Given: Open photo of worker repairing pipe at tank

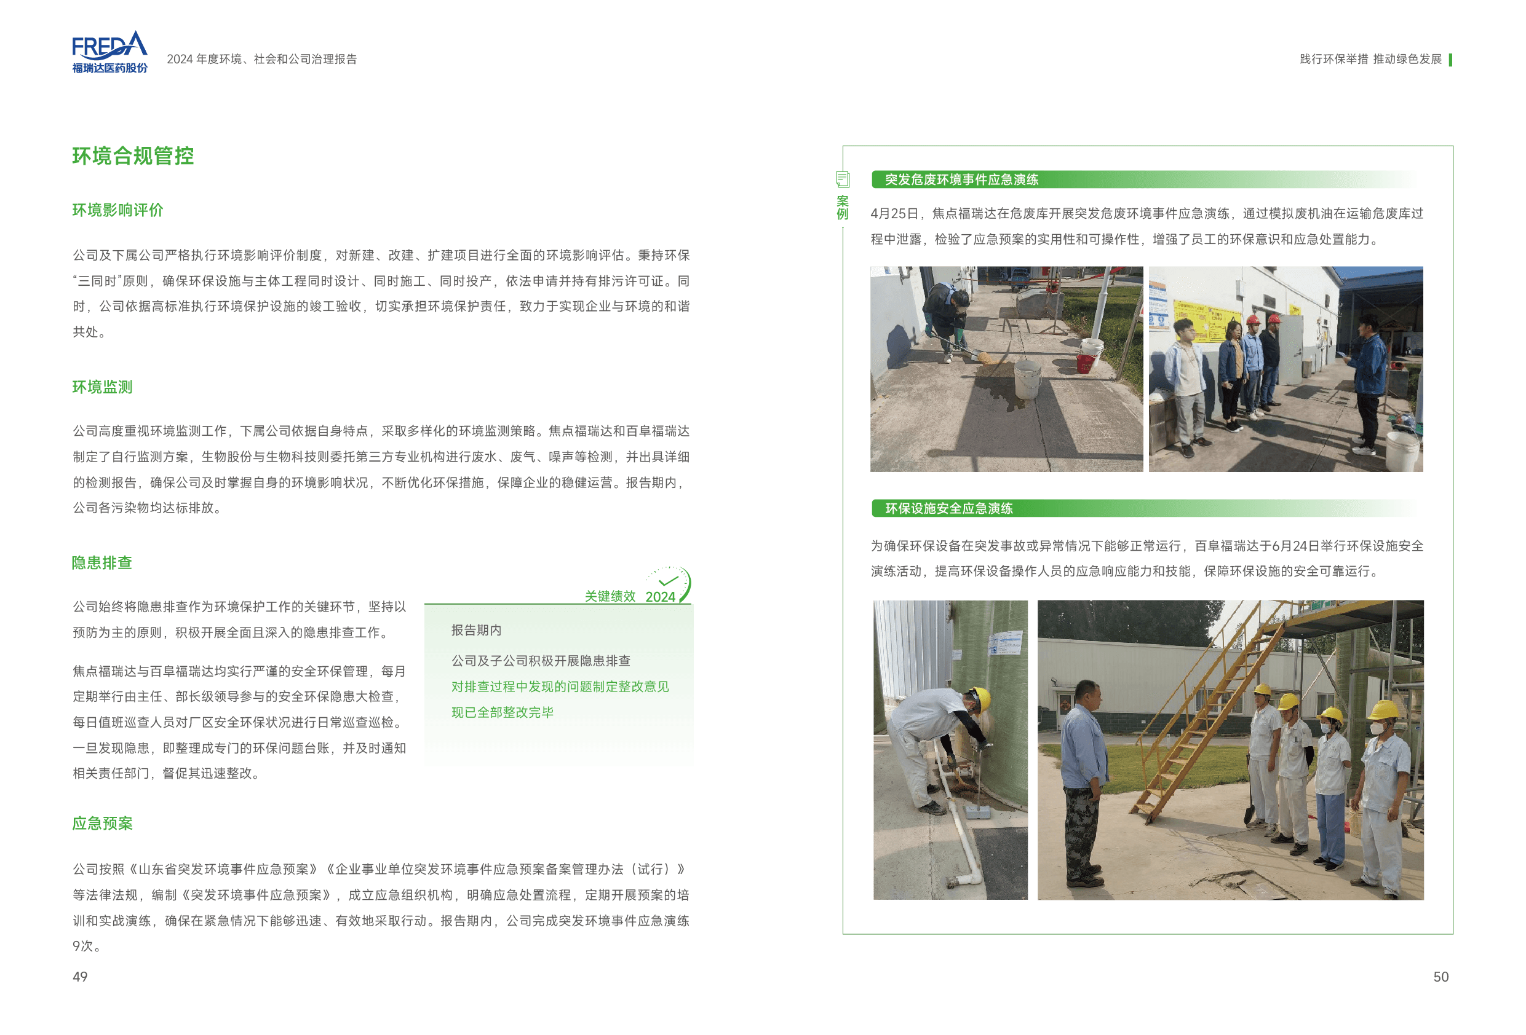Looking at the screenshot, I should pyautogui.click(x=950, y=749).
